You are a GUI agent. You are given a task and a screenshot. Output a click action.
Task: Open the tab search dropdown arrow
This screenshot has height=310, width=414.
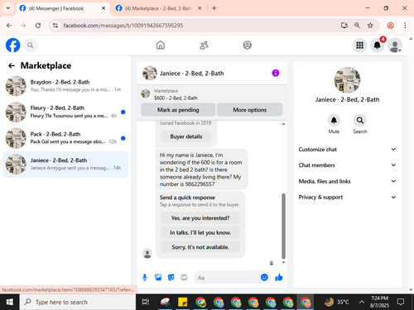pos(8,8)
